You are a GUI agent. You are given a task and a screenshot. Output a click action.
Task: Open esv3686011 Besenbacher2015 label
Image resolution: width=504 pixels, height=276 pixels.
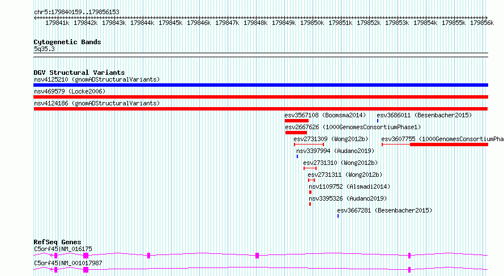point(424,115)
